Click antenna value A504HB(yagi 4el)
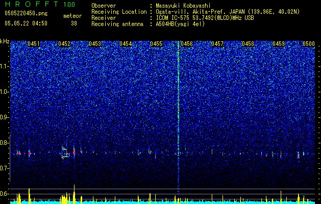The height and width of the screenshot is (204, 321). [x=180, y=24]
